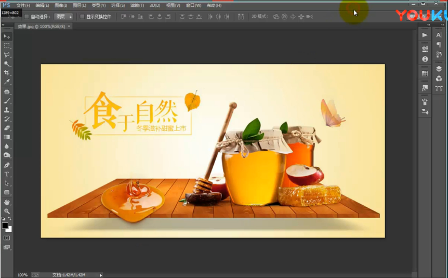This screenshot has width=448, height=278.
Task: Click the 100% zoom level field
Action: coord(22,275)
